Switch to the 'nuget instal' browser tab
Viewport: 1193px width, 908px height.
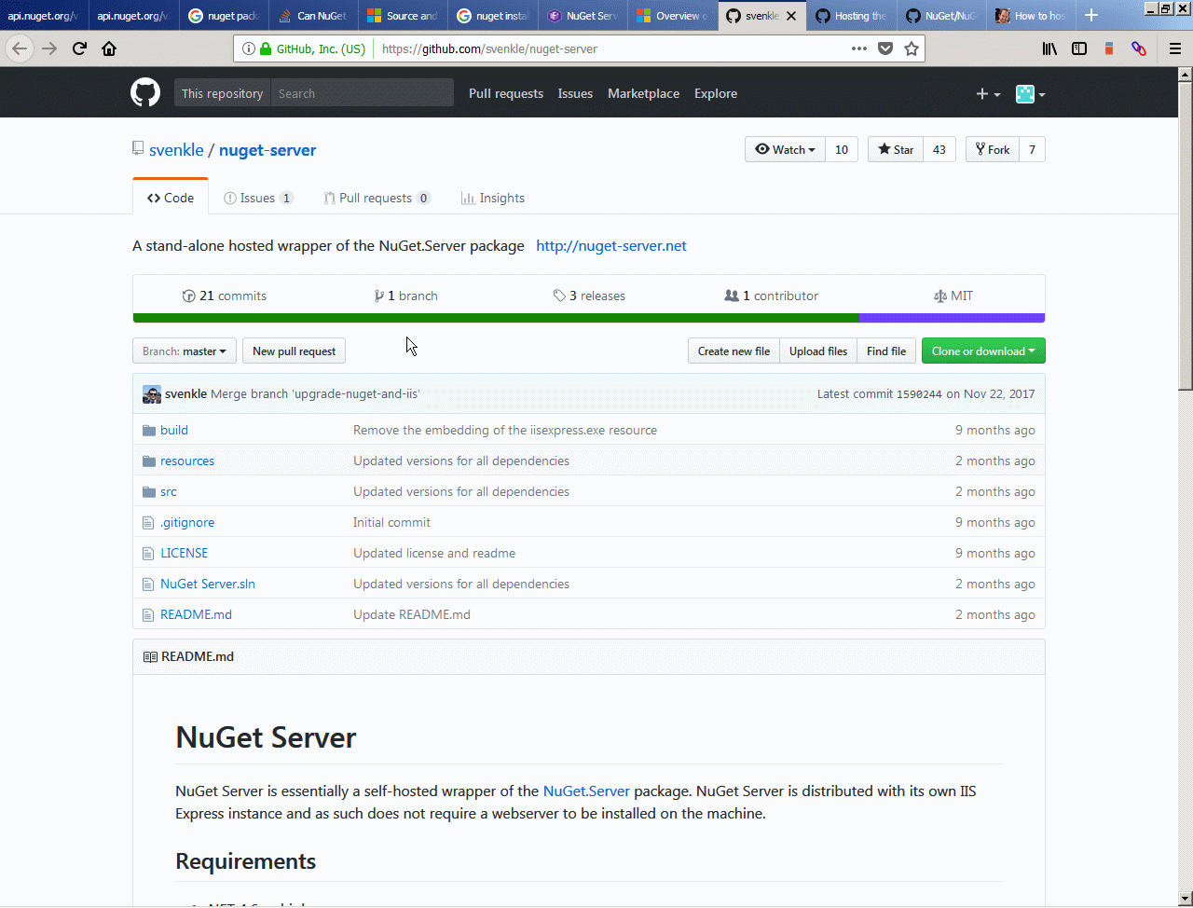point(492,16)
